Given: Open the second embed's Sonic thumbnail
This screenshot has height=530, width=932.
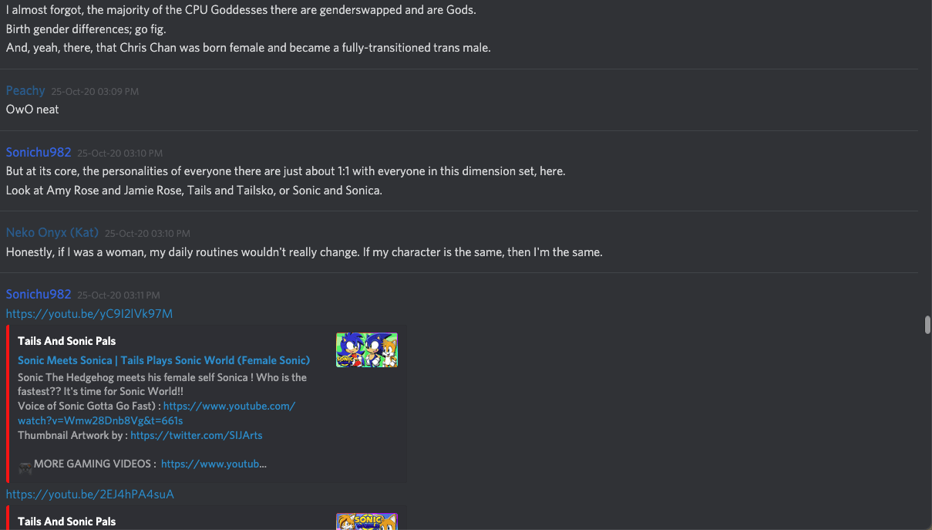Looking at the screenshot, I should pos(367,522).
